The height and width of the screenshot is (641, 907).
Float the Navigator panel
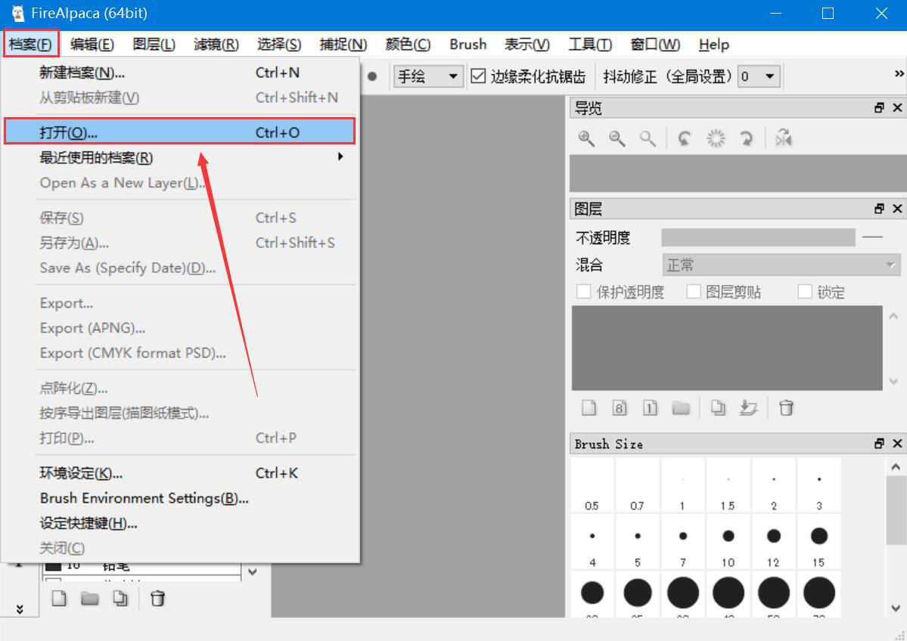click(x=879, y=108)
